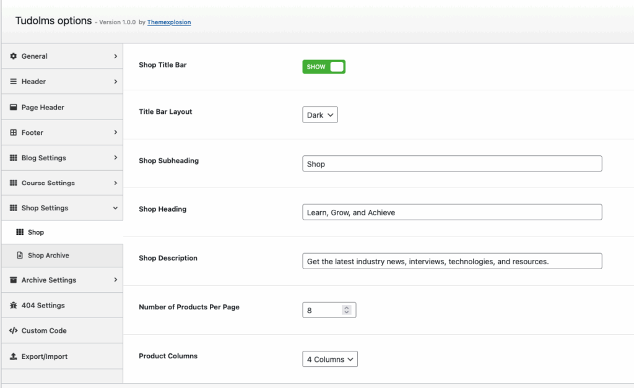Click into the Shop Heading text field
This screenshot has width=634, height=388.
point(452,212)
